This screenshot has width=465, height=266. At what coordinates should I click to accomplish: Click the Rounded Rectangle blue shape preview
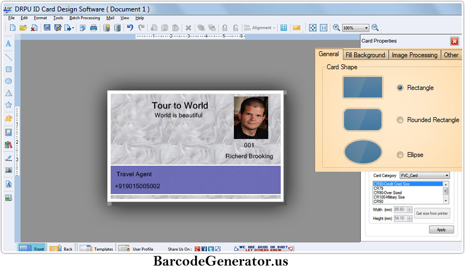point(363,119)
